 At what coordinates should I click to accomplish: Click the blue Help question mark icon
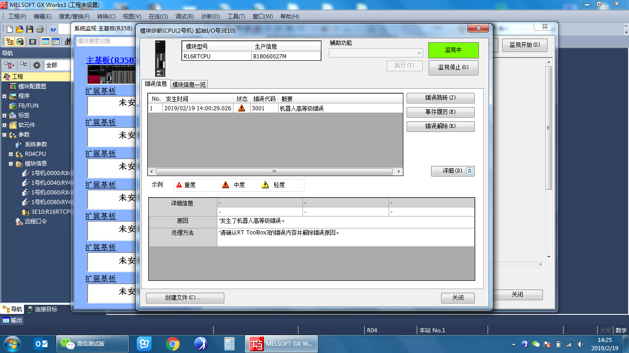[x=53, y=29]
